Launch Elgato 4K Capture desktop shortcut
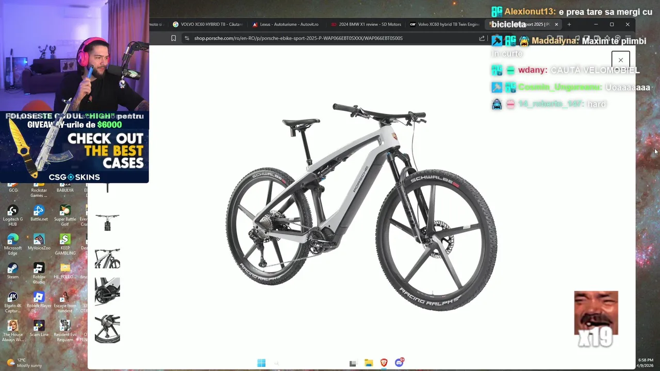This screenshot has height=371, width=660. 13,302
